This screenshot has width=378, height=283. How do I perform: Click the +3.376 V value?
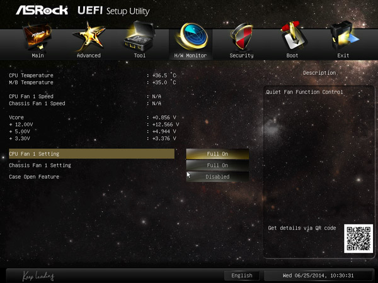pyautogui.click(x=164, y=138)
